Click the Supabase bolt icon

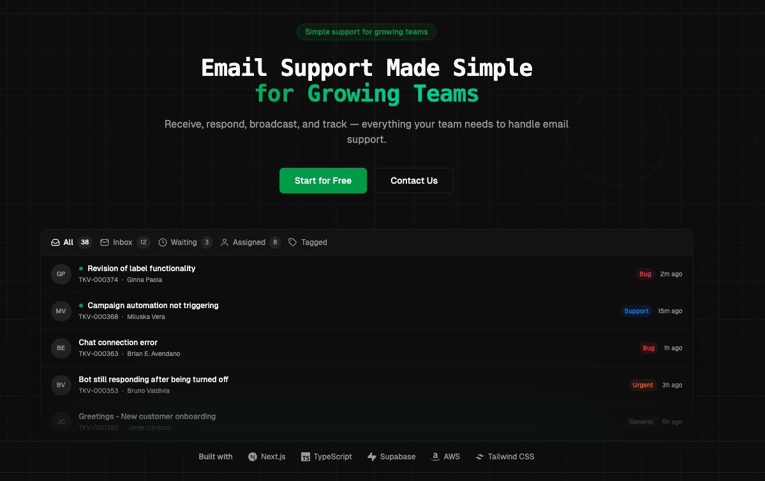(x=372, y=457)
